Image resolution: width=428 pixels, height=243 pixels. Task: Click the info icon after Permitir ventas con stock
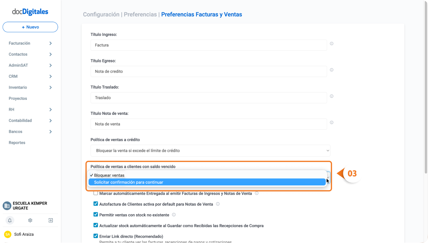click(174, 215)
